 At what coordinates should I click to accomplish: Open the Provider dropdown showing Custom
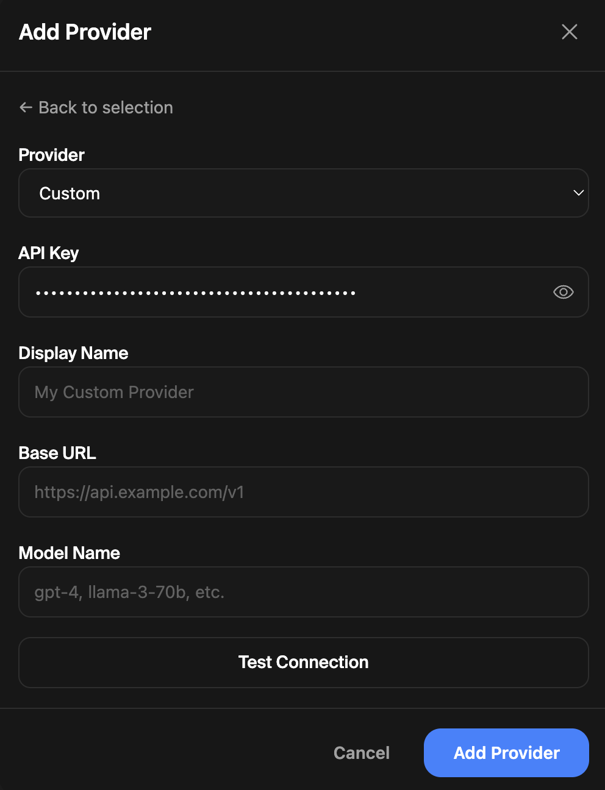(304, 193)
